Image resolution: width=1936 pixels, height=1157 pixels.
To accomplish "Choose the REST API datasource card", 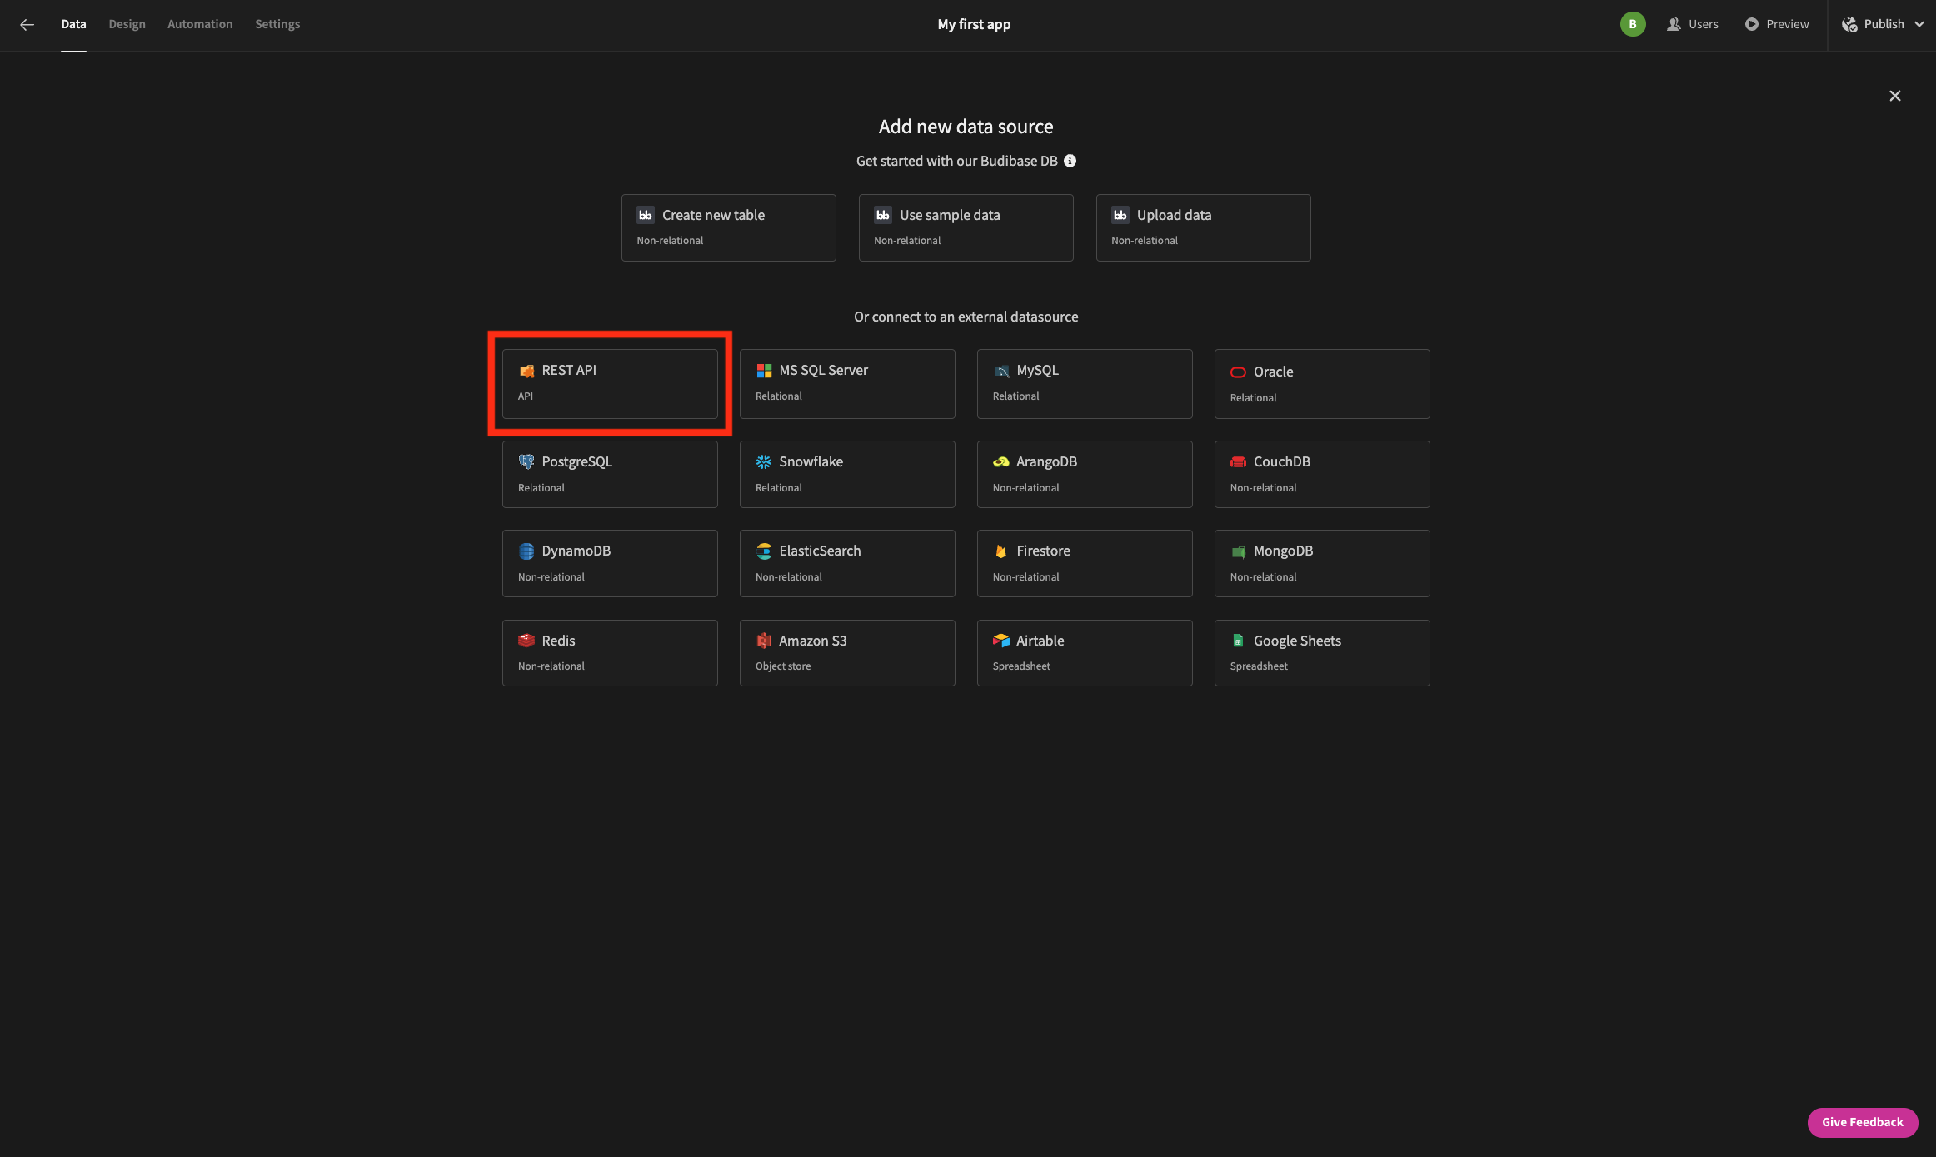I will 610,383.
